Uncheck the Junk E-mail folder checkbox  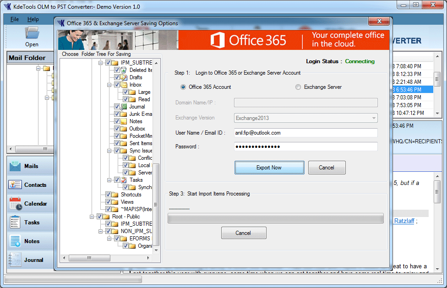pos(117,114)
